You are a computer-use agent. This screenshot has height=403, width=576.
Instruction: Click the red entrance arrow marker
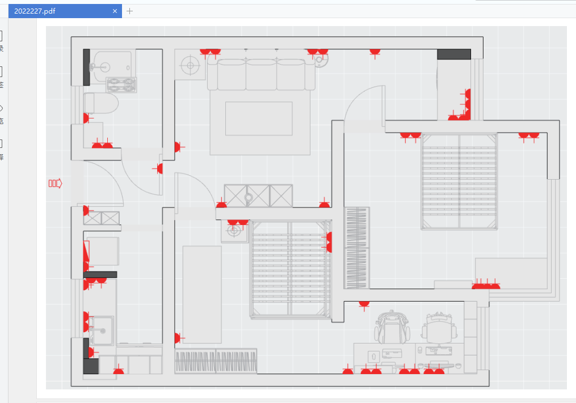pos(55,183)
